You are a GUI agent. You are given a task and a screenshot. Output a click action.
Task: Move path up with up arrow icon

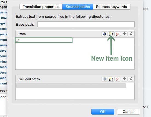(124, 34)
